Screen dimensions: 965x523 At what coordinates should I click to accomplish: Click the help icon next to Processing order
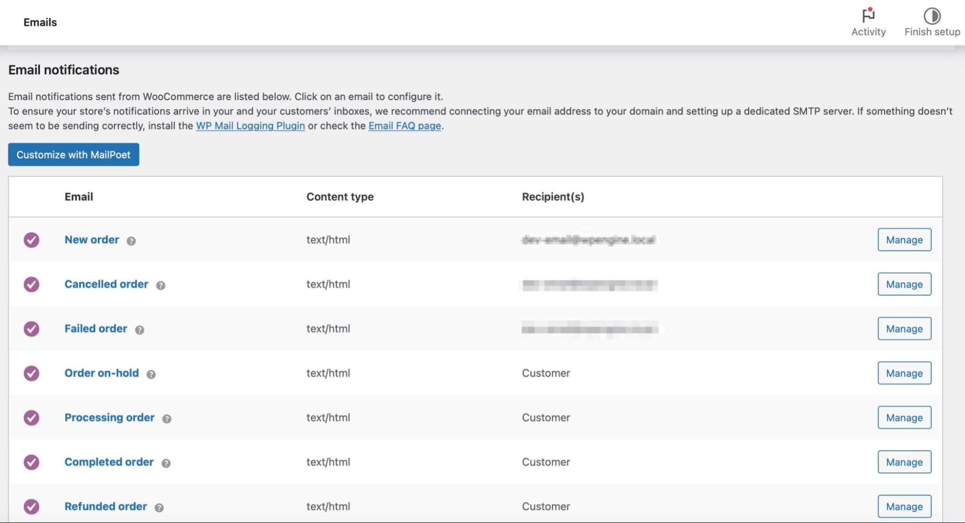point(168,419)
